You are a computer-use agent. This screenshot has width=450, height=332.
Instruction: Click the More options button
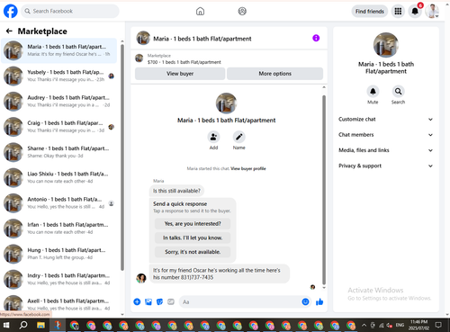[275, 74]
